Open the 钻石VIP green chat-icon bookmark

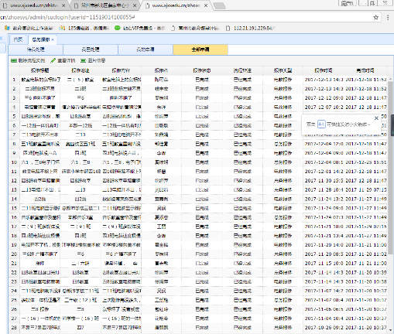[x=139, y=28]
